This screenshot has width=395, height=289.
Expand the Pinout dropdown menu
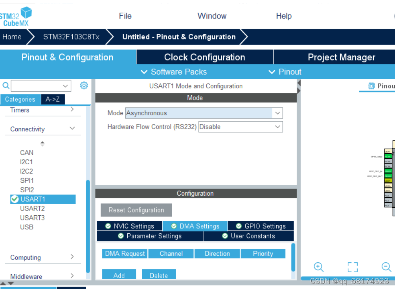(285, 72)
